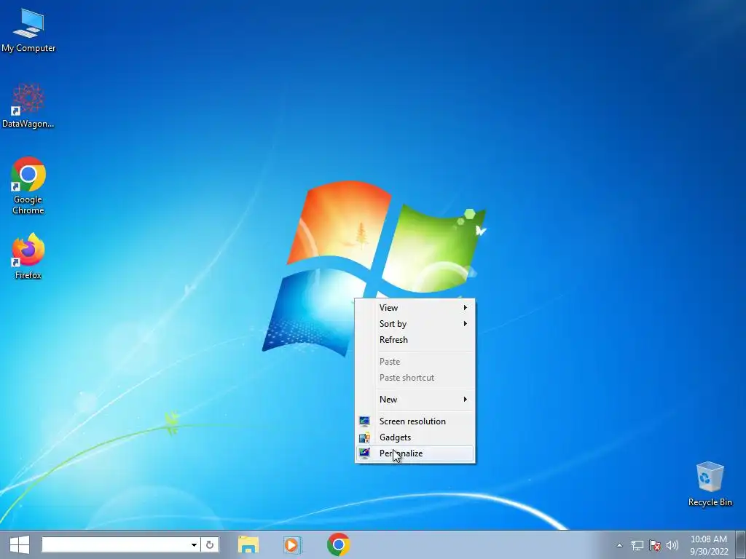Select the Google Chrome desktop shortcut
The width and height of the screenshot is (746, 559).
point(28,186)
